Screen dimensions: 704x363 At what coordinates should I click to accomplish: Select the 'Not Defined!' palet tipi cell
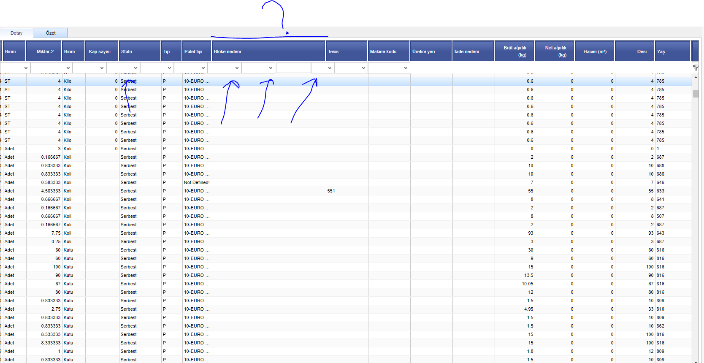197,182
